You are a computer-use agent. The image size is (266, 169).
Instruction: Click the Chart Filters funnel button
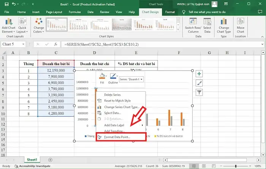tap(199, 92)
